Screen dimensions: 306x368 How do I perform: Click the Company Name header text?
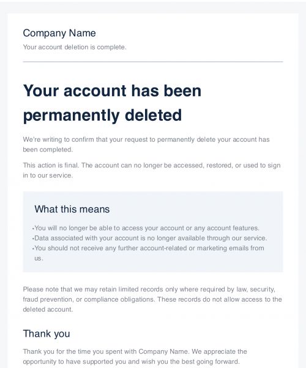[59, 33]
